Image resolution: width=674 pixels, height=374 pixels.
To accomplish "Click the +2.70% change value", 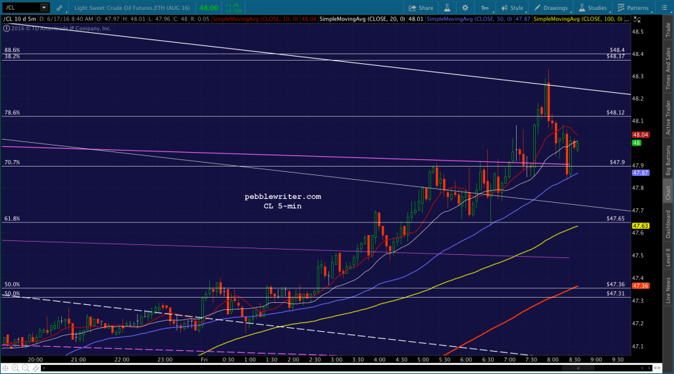I will point(234,11).
